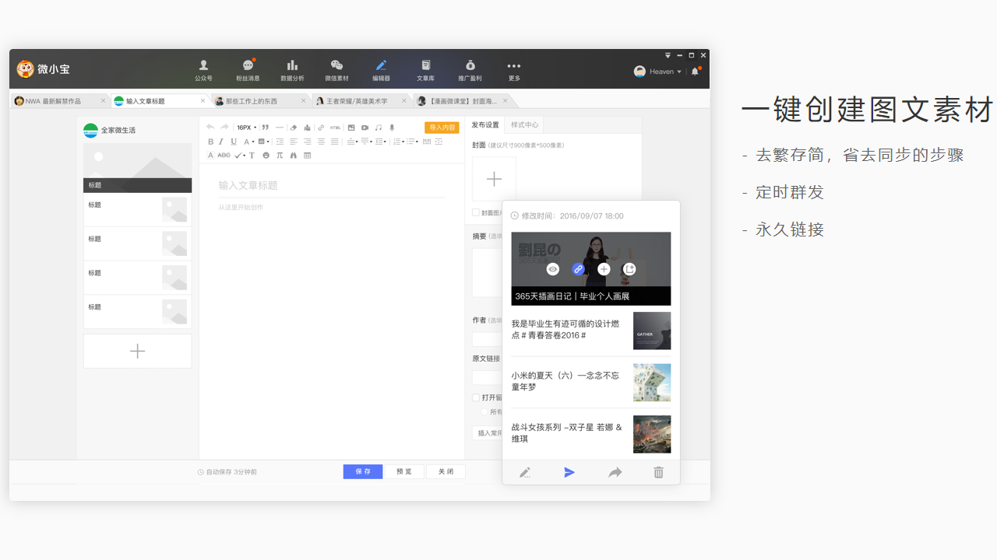Screen dimensions: 997x560
Task: Insert a video via the editor toolbar
Action: point(365,128)
